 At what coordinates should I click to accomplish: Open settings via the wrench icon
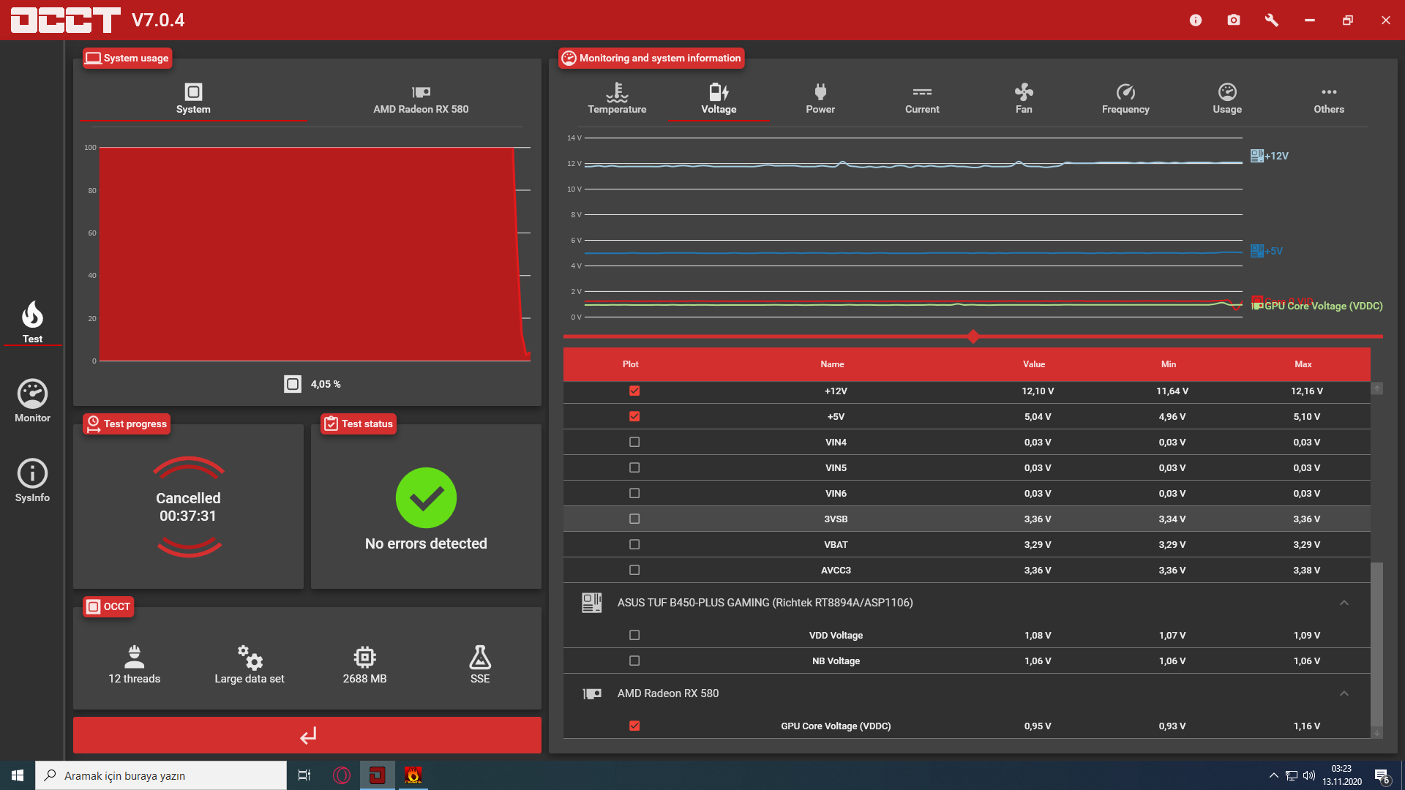[x=1272, y=20]
